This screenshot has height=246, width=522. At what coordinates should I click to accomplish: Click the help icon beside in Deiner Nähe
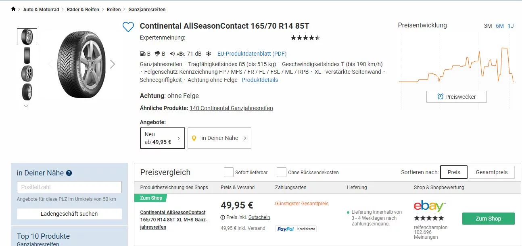pyautogui.click(x=69, y=173)
